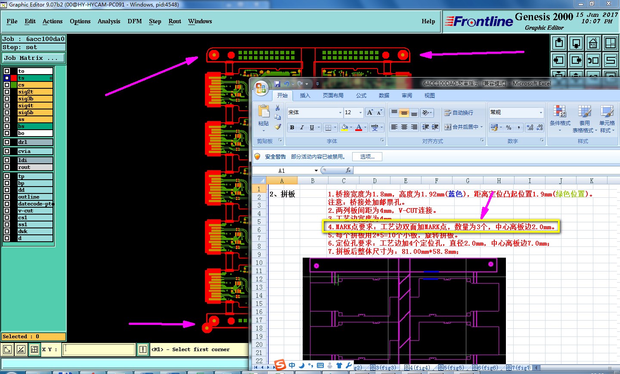Toggle visibility checkbox of layer ss
620x374 pixels.
[7, 119]
